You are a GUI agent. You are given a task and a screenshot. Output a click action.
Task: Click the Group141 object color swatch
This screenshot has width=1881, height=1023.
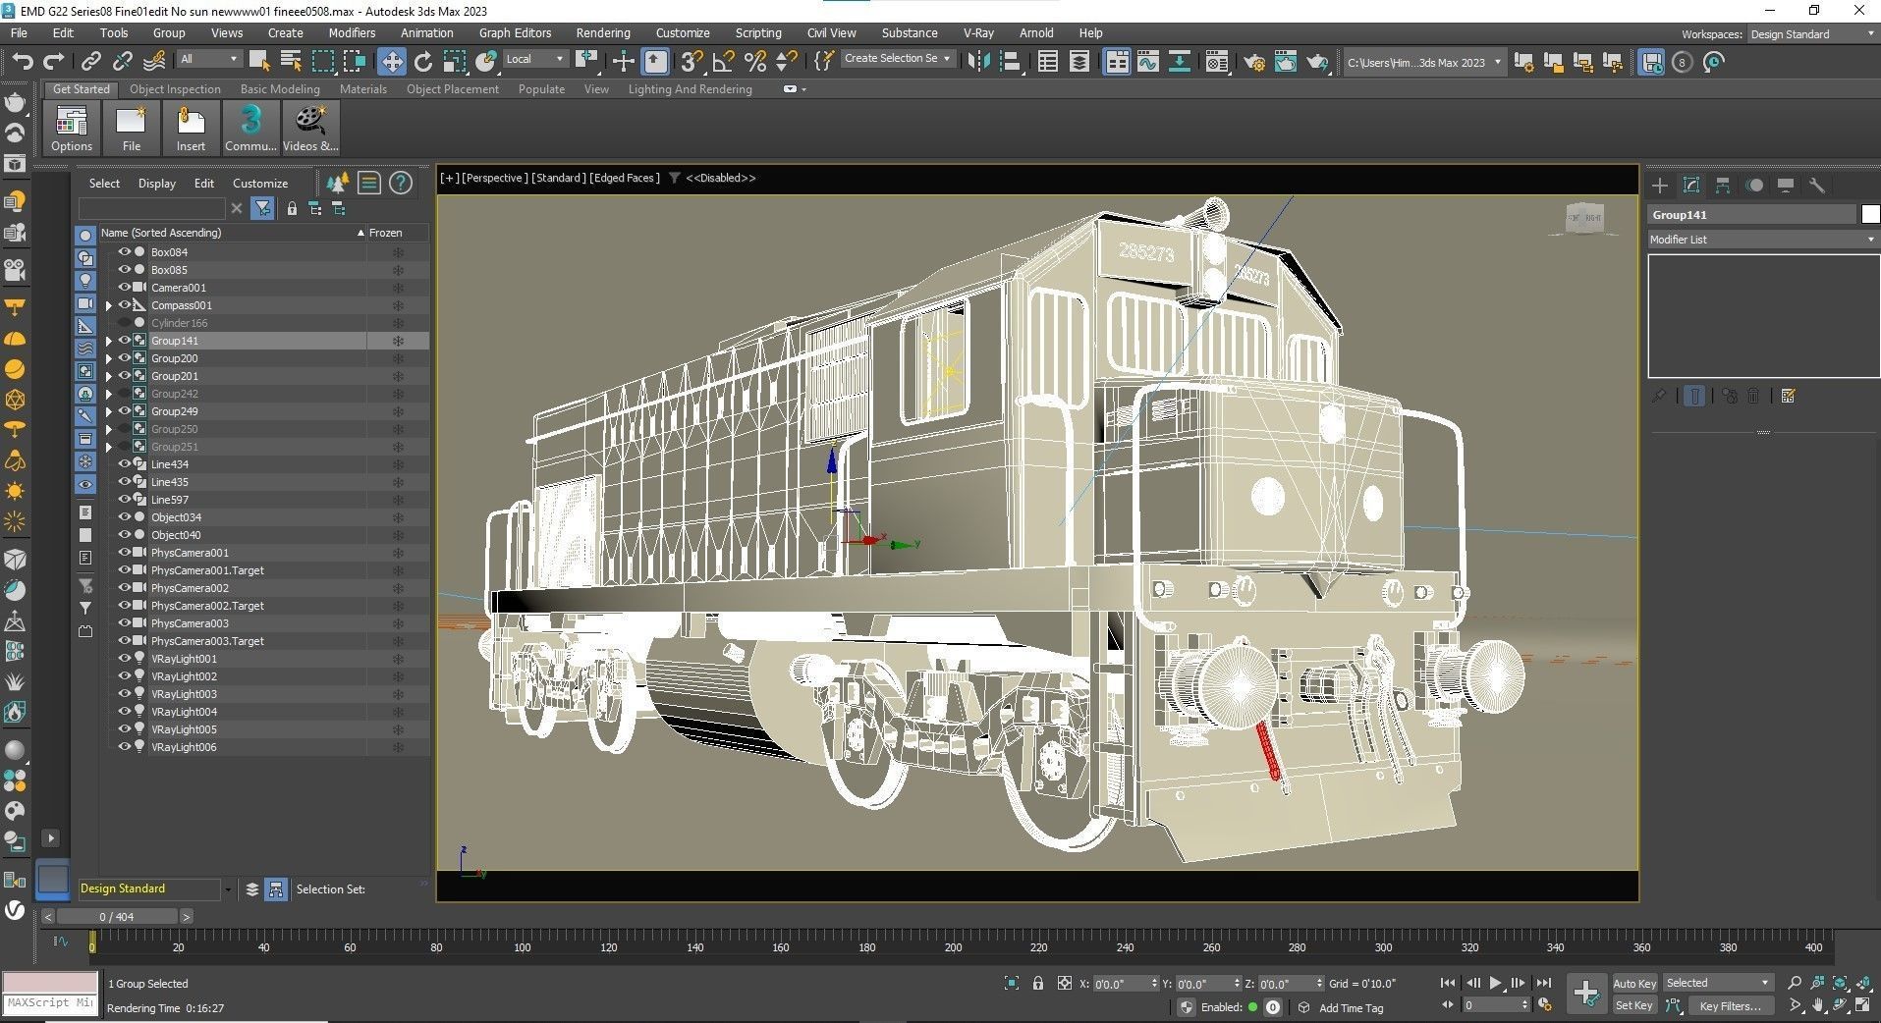(1870, 215)
